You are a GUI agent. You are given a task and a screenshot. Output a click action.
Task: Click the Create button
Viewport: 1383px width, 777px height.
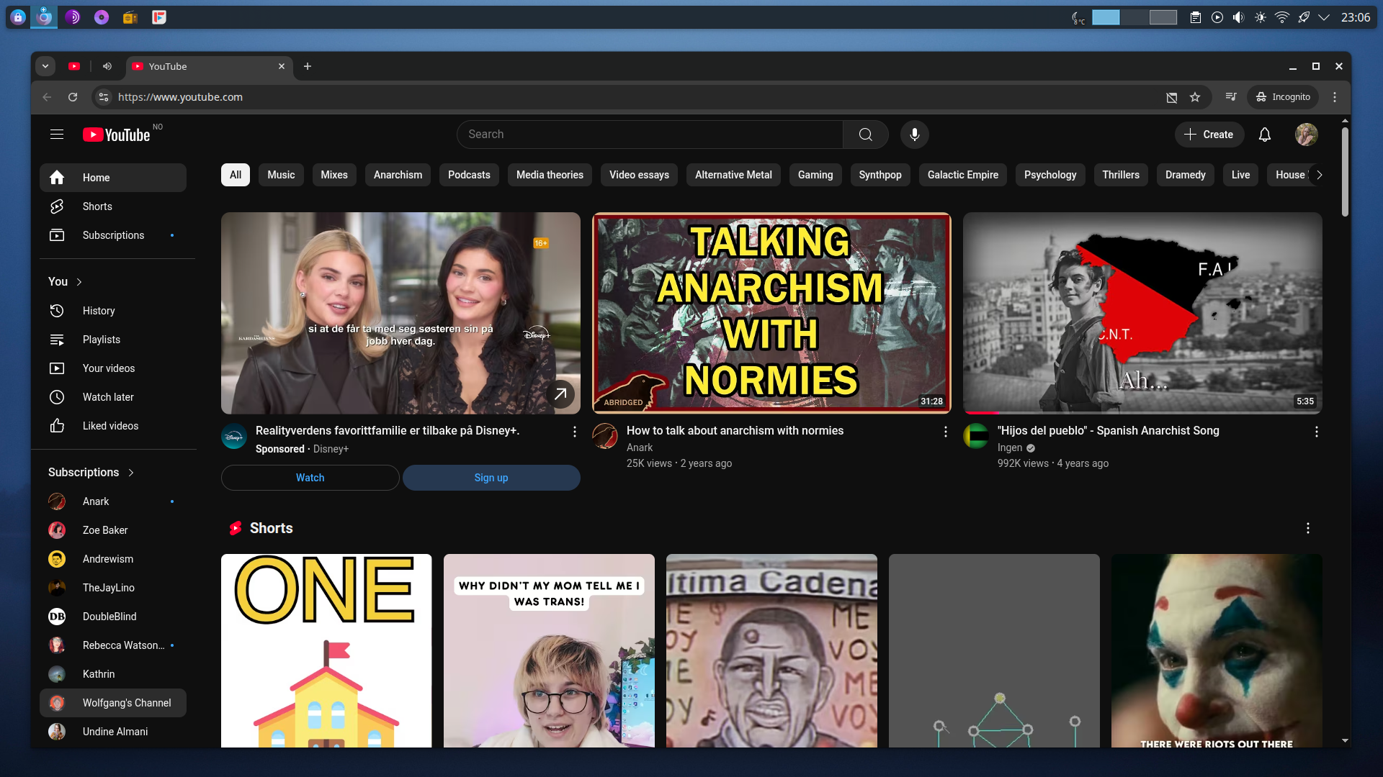(x=1209, y=135)
